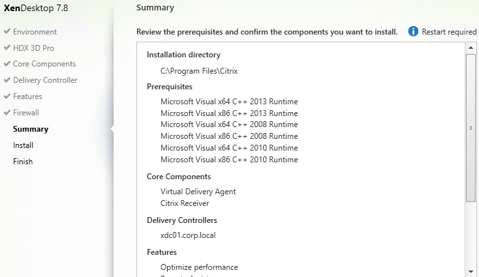The width and height of the screenshot is (479, 277).
Task: Click the 'Prerequisites' heading
Action: point(170,87)
